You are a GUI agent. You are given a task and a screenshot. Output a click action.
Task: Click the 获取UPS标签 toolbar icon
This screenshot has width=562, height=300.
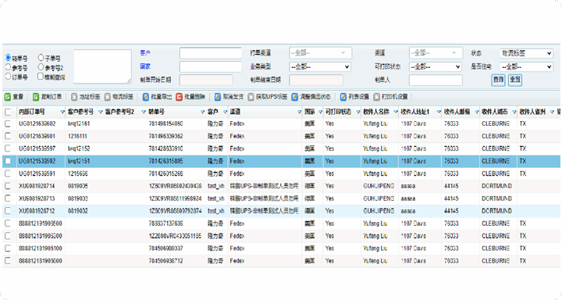pyautogui.click(x=251, y=97)
